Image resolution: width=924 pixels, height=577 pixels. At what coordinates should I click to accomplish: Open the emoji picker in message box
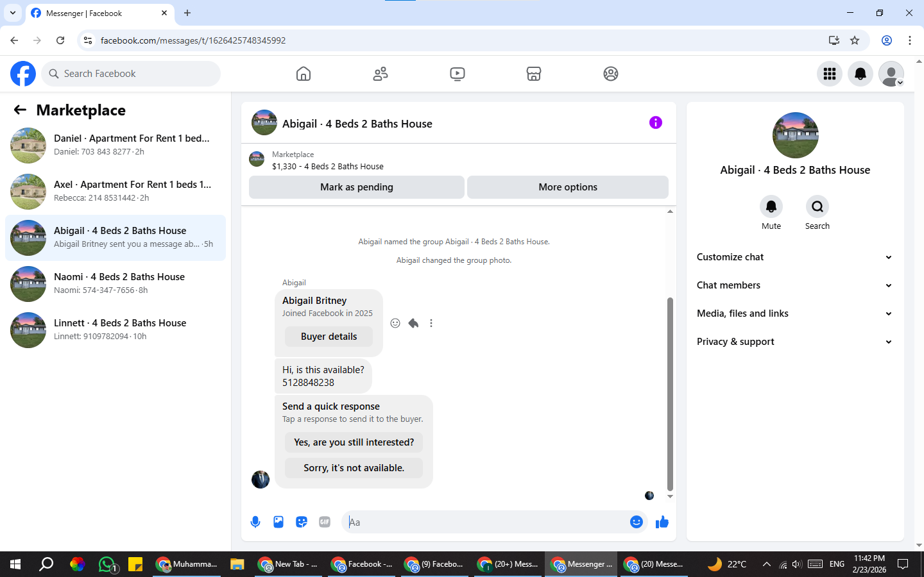click(637, 522)
